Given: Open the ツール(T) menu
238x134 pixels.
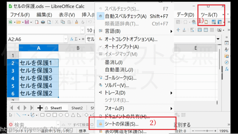Looking at the screenshot, I should coord(209,15).
